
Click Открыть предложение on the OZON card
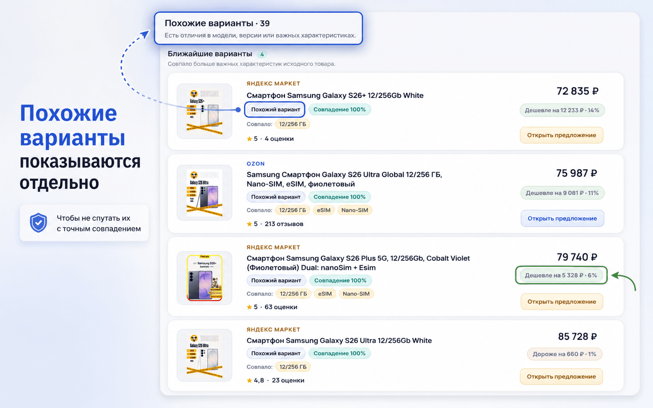pos(562,218)
